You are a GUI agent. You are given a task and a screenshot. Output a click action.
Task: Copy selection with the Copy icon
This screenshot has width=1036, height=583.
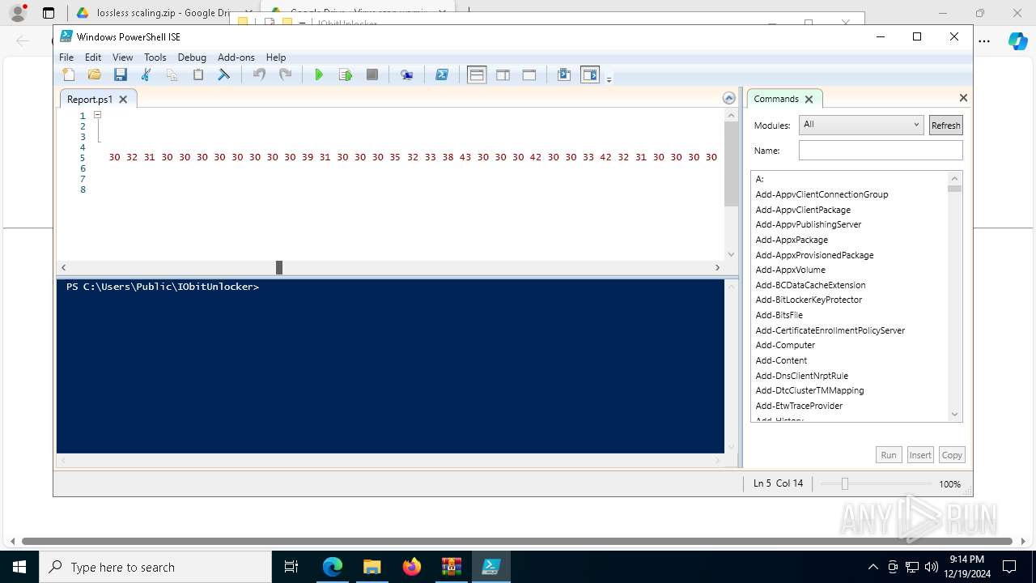(x=172, y=75)
